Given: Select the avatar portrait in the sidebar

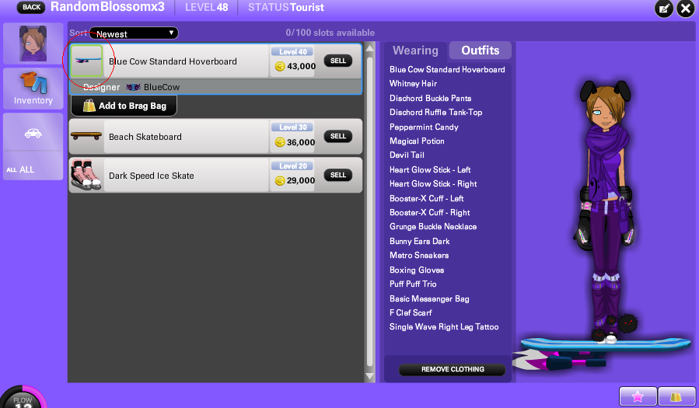Looking at the screenshot, I should (x=33, y=44).
